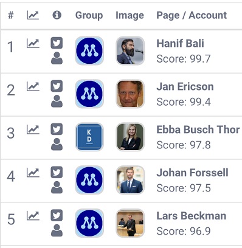This screenshot has height=248, width=242.
Task: Click the info icon column header
Action: [57, 15]
